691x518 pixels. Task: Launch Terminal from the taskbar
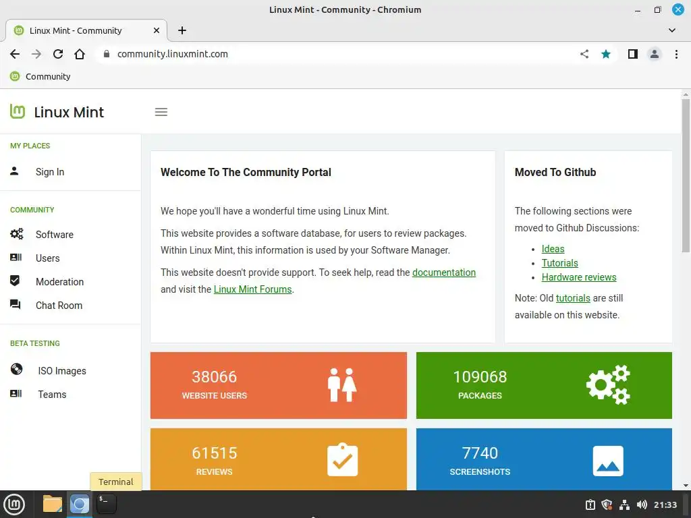coord(107,505)
